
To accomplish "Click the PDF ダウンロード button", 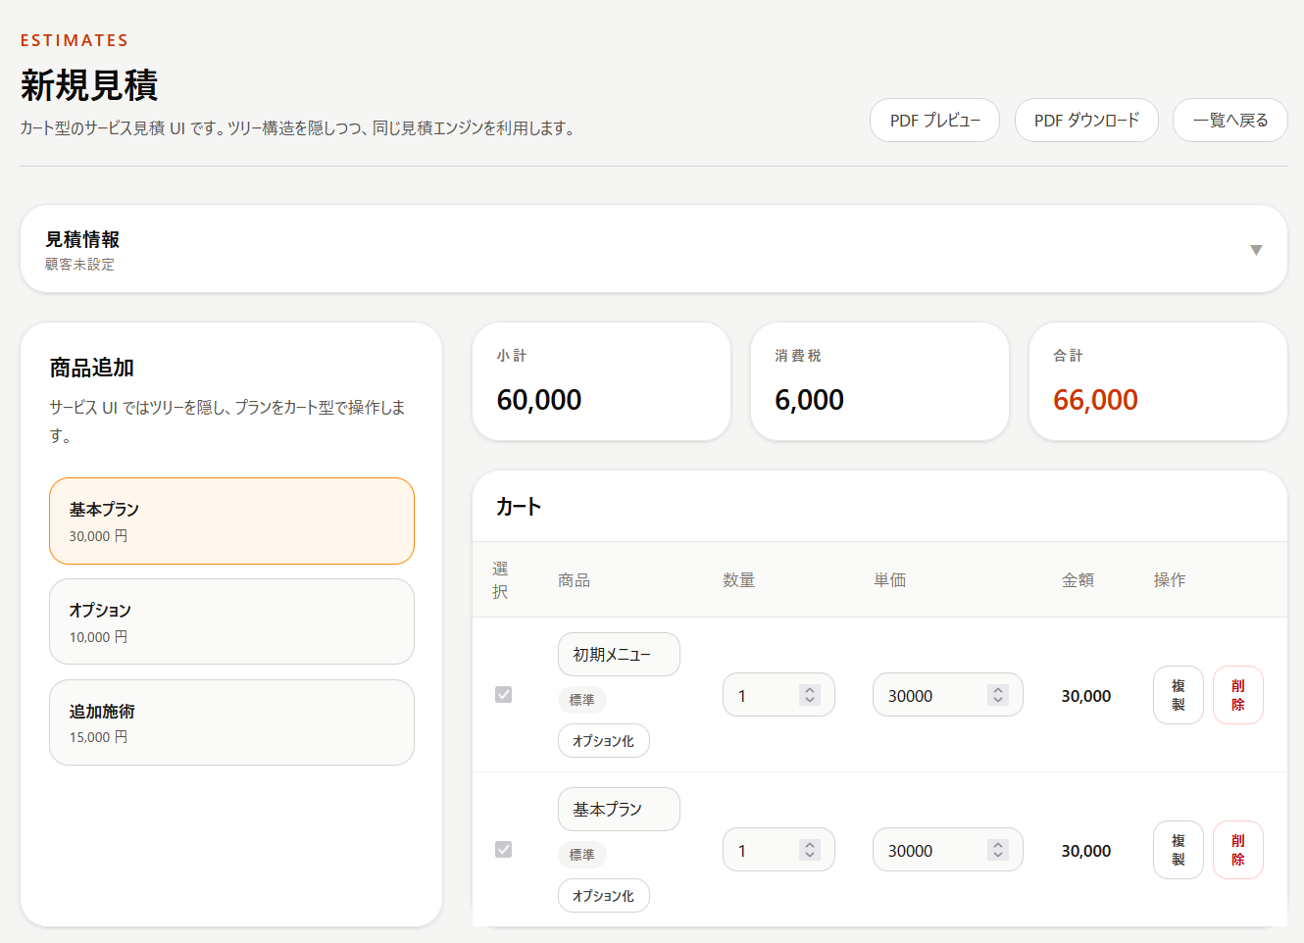I will tap(1086, 120).
